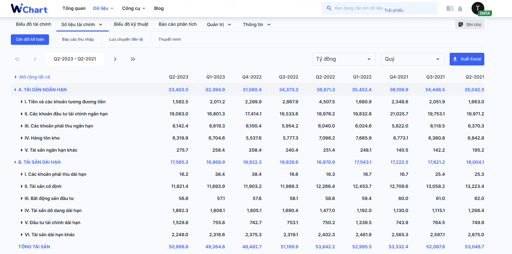Open notifications bell icon
The image size is (512, 254).
(x=460, y=9)
